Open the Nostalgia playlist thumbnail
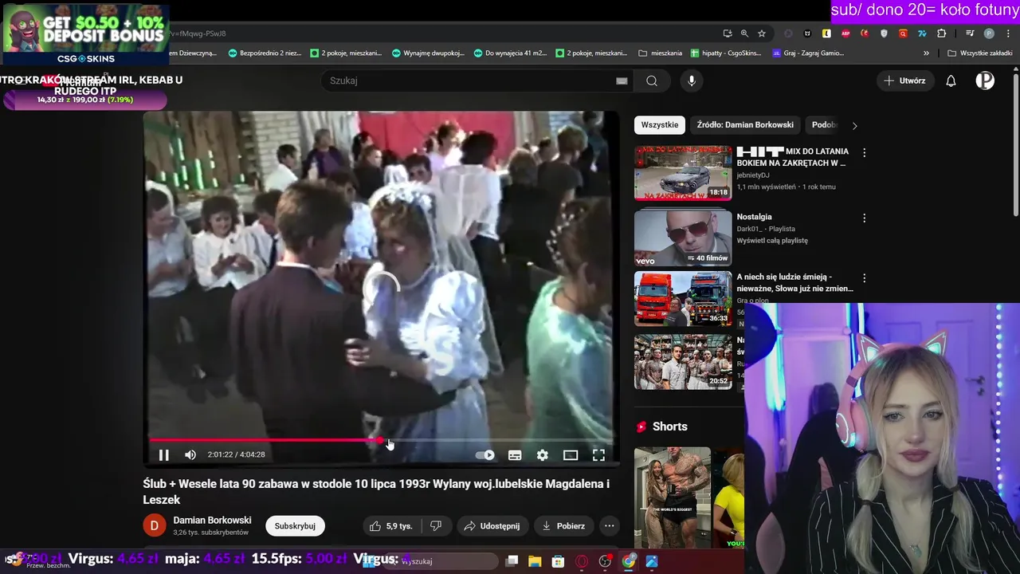The height and width of the screenshot is (574, 1020). [x=683, y=238]
